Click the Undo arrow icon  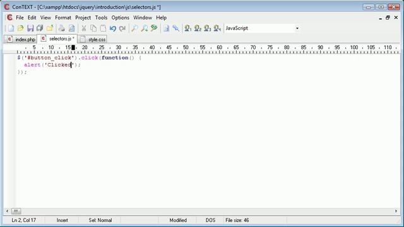[112, 28]
